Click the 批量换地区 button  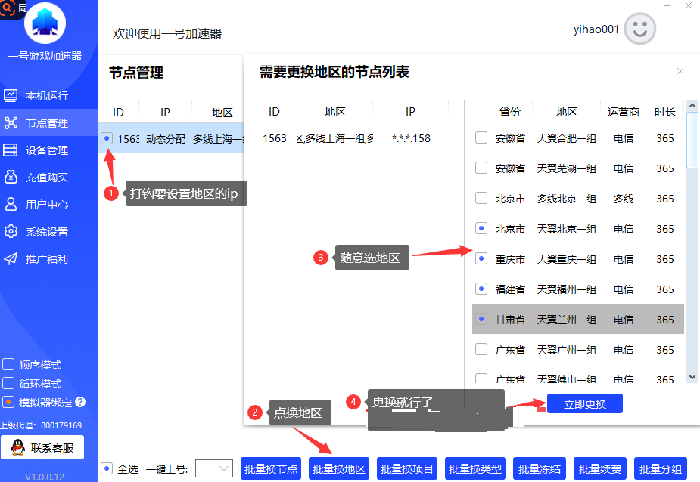[339, 468]
